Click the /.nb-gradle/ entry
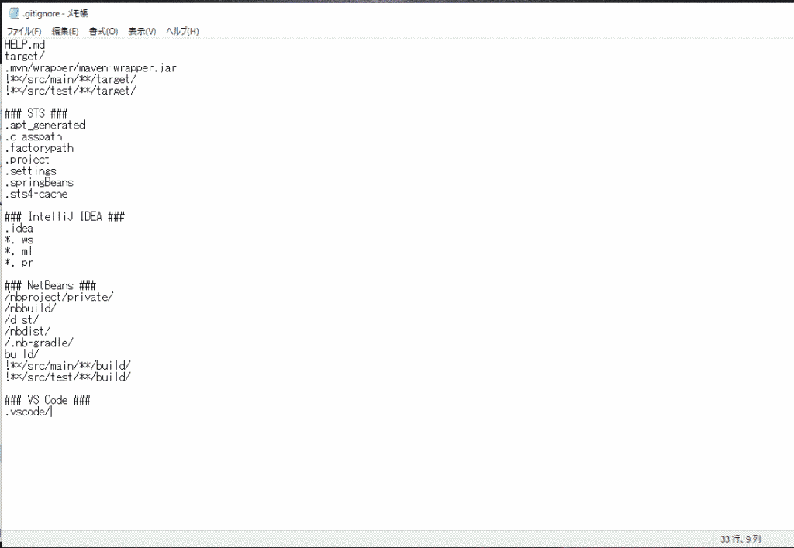The image size is (794, 548). (39, 343)
